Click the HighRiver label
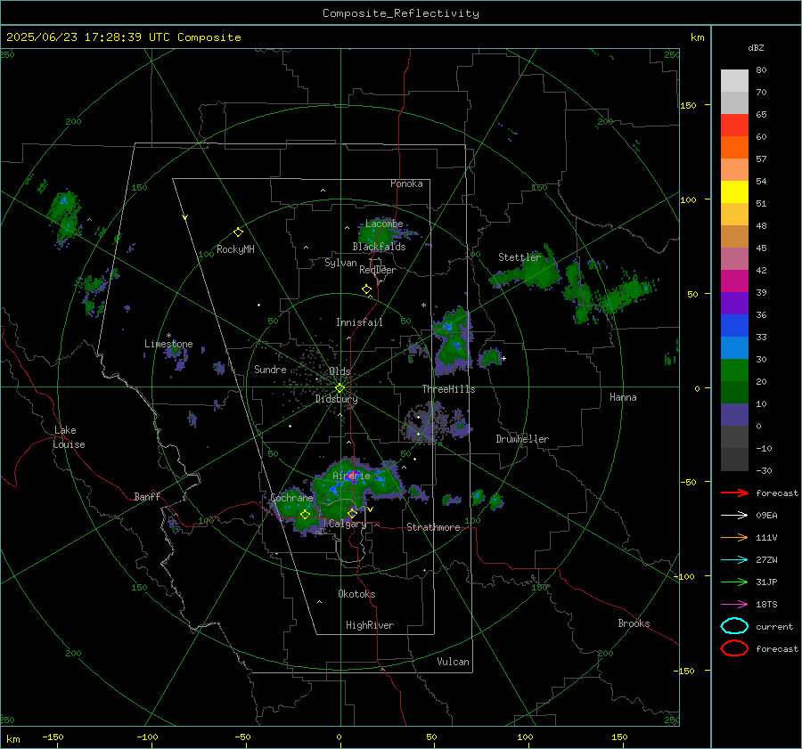 coord(370,625)
